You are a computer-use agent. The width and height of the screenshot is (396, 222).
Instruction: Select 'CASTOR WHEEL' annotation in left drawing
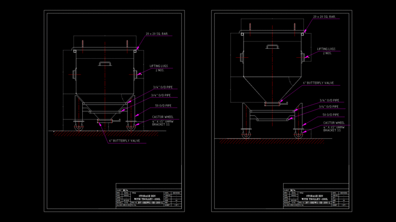pos(163,117)
